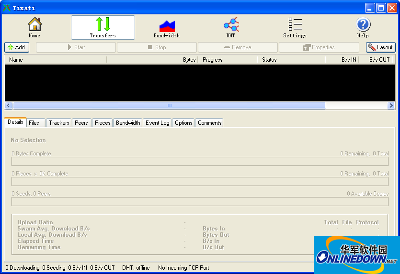Screen dimensions: 400x274
Task: Switch to the Comments tab
Action: (210, 123)
